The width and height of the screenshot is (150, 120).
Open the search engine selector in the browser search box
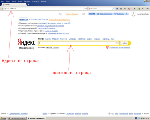pos(90,8)
